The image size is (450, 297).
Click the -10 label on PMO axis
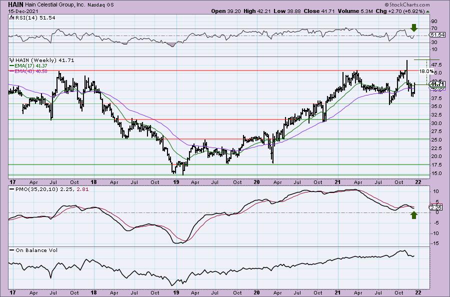tap(435, 233)
